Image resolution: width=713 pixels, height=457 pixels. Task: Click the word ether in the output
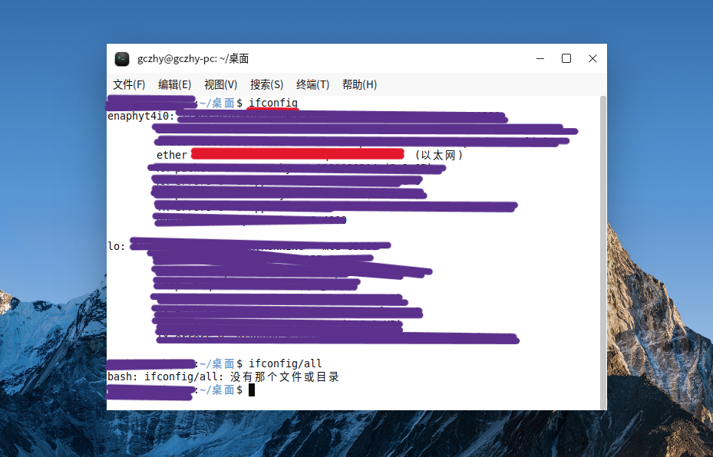[x=171, y=155]
